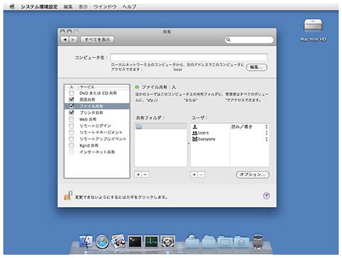Enable the リモートアップルイベント checkbox

71,139
